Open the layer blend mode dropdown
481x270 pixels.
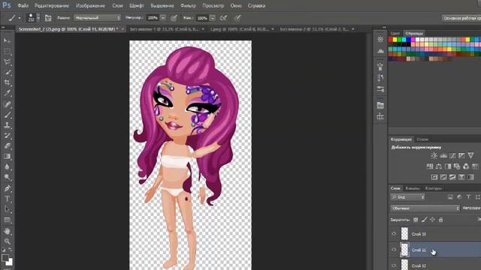pos(425,208)
